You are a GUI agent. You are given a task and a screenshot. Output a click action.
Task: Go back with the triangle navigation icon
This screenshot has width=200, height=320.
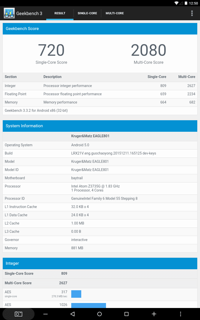point(72,314)
